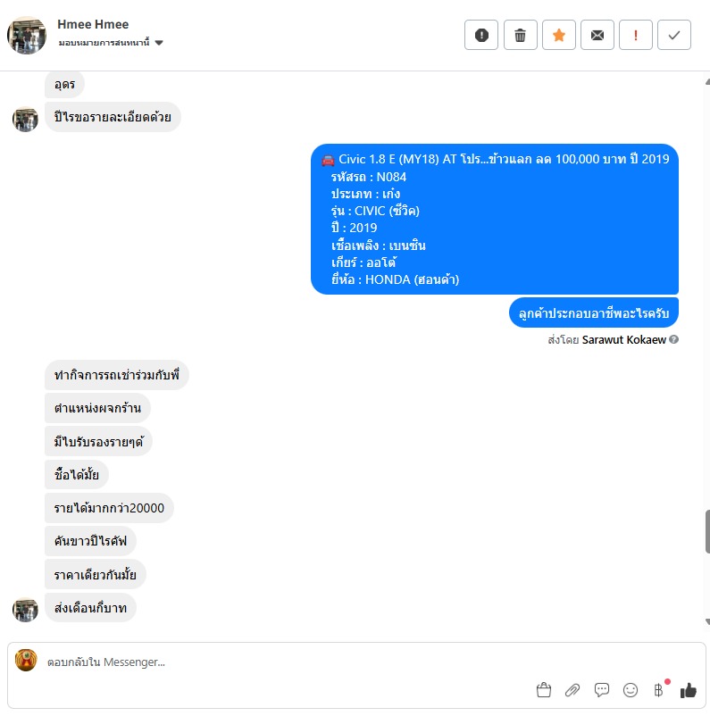The height and width of the screenshot is (716, 710).
Task: Attach a file with paperclip icon
Action: pyautogui.click(x=572, y=689)
